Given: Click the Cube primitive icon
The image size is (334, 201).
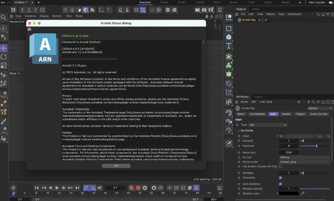Looking at the screenshot, I should [229, 37].
